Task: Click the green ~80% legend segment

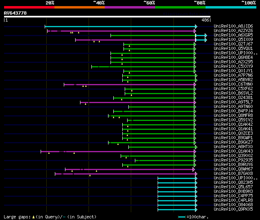Action: click(180, 7)
